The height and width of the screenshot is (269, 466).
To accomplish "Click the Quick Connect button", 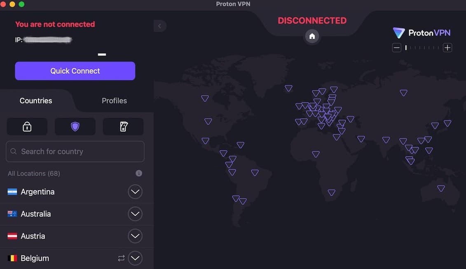I will (75, 71).
